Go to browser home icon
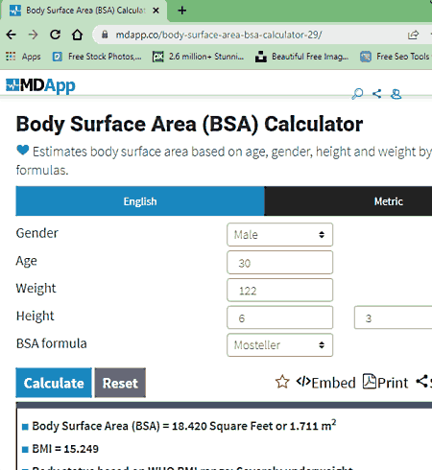Viewport: 432px width, 470px height. tap(77, 35)
